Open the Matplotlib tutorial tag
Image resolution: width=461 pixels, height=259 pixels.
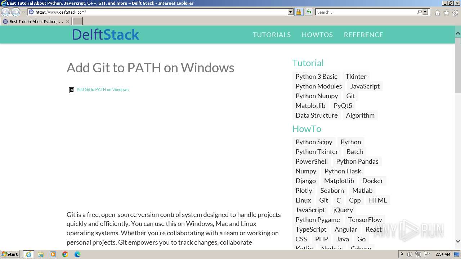tap(310, 105)
